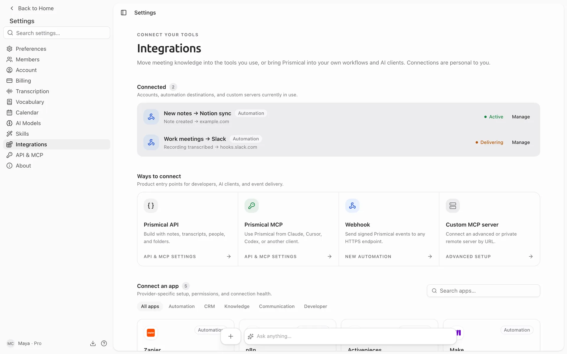This screenshot has height=354, width=567.
Task: Click the Custom MCP server icon
Action: [x=453, y=206]
